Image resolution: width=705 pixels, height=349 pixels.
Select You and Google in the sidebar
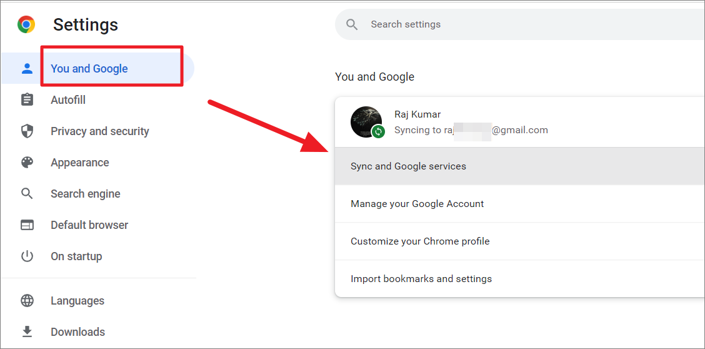[97, 68]
